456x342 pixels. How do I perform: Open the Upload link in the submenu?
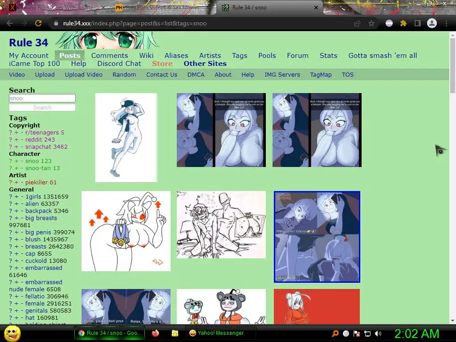click(x=45, y=75)
